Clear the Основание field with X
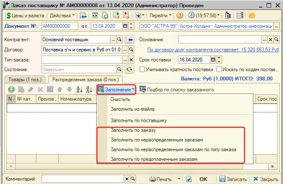Screen dimensions: 283x184 (270, 40)
